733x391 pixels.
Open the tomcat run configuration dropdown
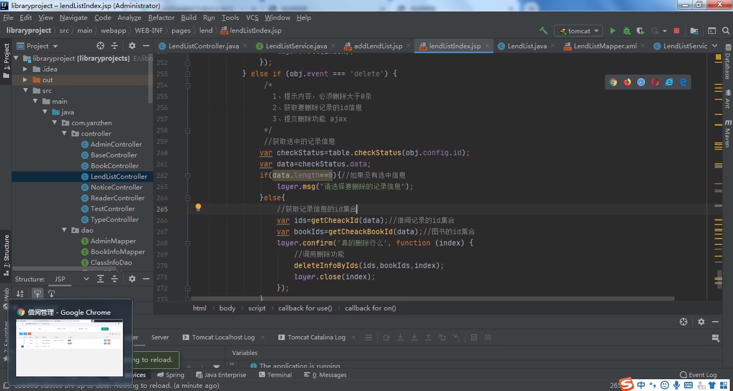pos(579,31)
